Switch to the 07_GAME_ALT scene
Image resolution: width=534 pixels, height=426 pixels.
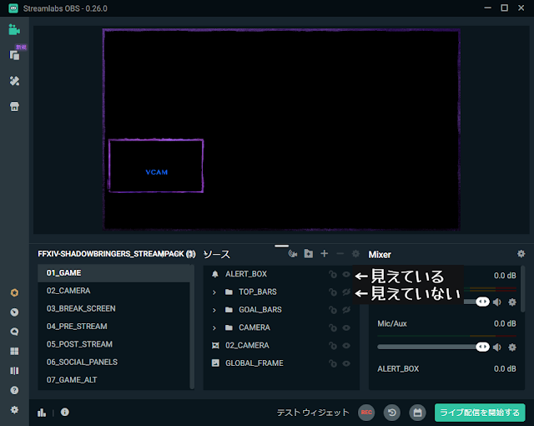113,380
